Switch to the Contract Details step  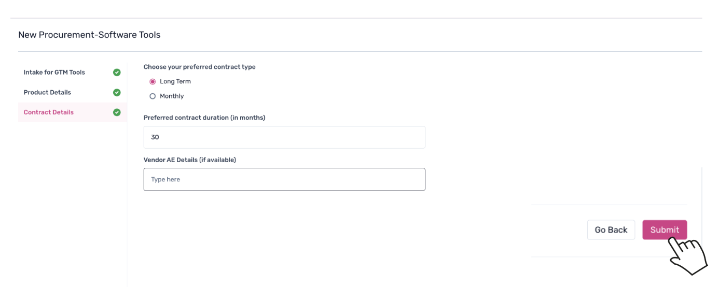pos(49,112)
